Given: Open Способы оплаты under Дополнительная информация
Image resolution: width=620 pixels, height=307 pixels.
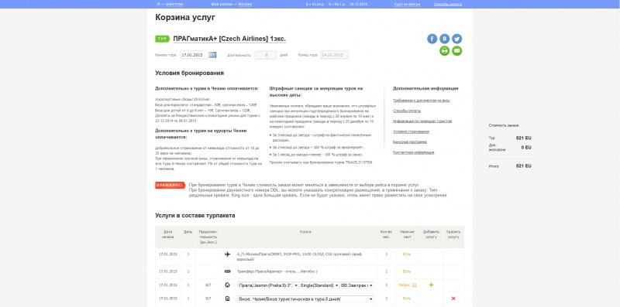Looking at the screenshot, I should (407, 111).
